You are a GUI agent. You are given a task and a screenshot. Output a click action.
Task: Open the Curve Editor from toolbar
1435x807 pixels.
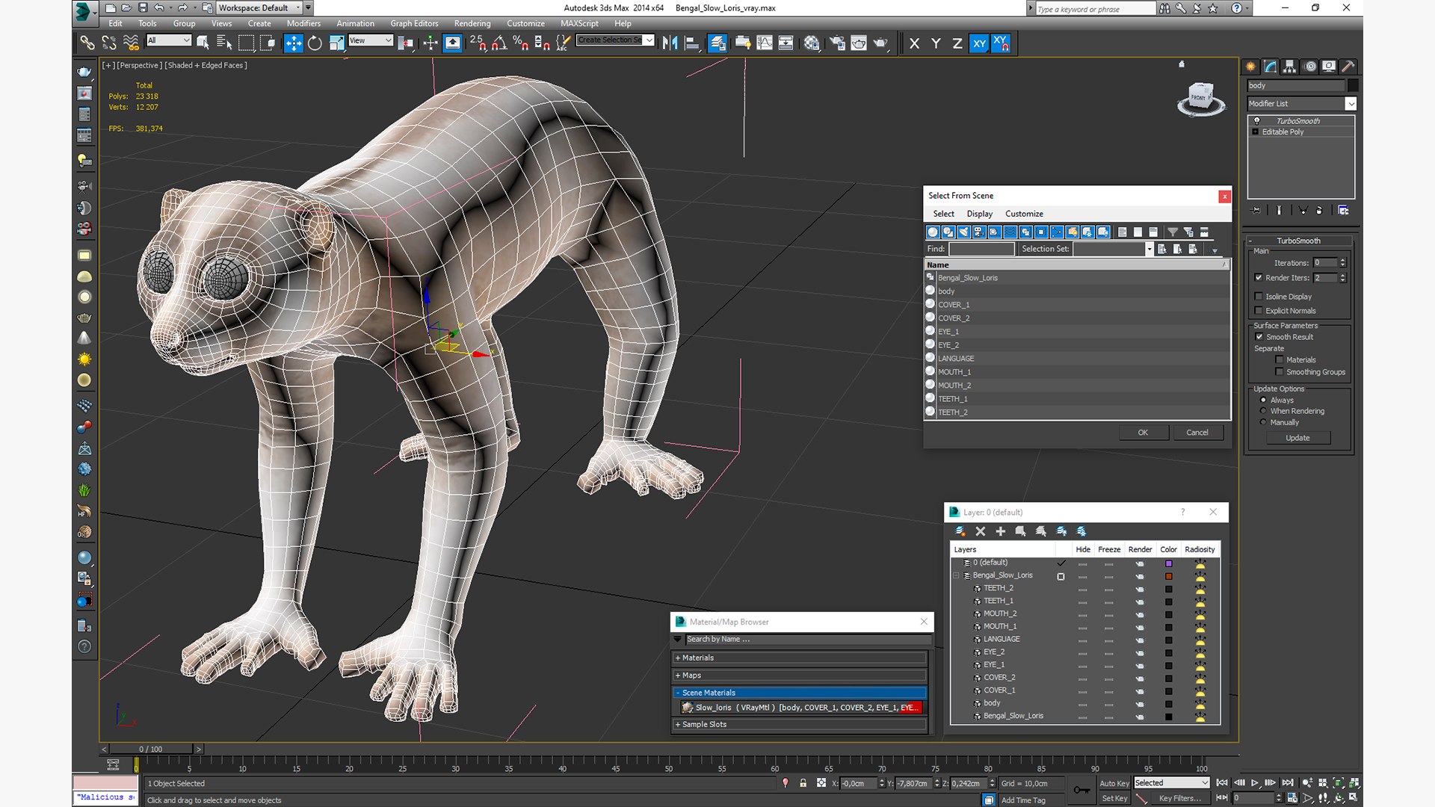pyautogui.click(x=765, y=43)
